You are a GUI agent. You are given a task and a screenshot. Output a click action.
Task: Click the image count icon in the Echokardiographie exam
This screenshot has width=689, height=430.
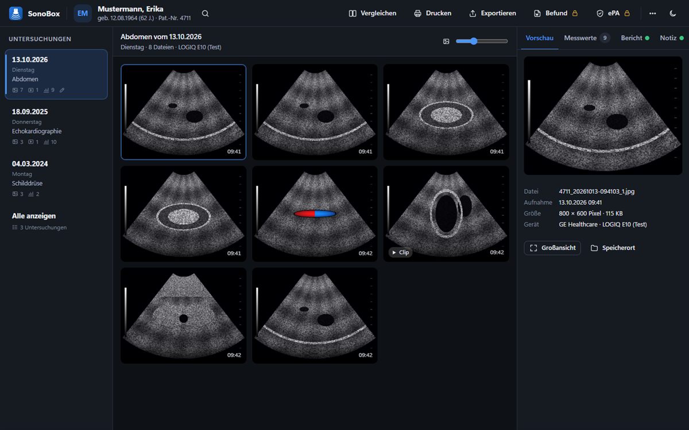[16, 142]
